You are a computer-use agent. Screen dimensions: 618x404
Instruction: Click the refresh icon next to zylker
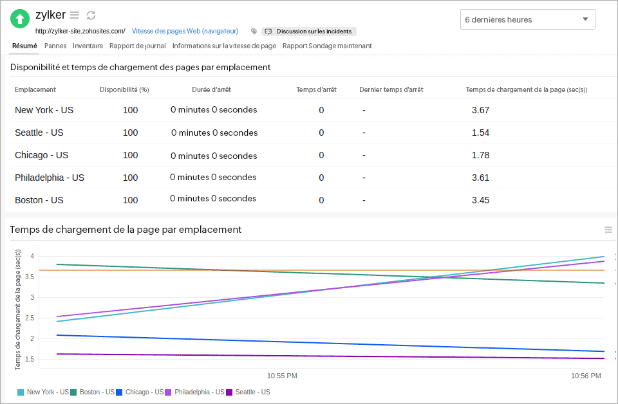pos(91,15)
